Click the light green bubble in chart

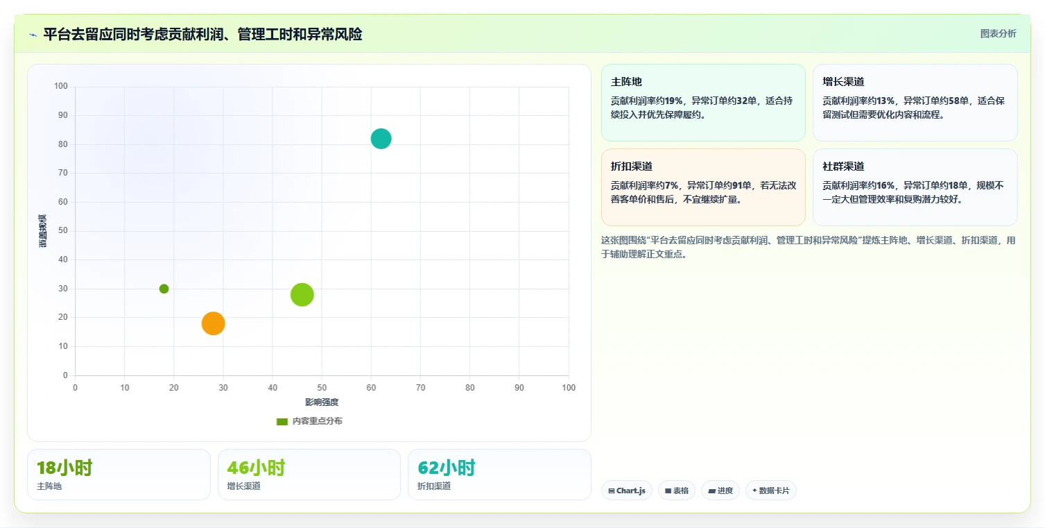(x=302, y=295)
